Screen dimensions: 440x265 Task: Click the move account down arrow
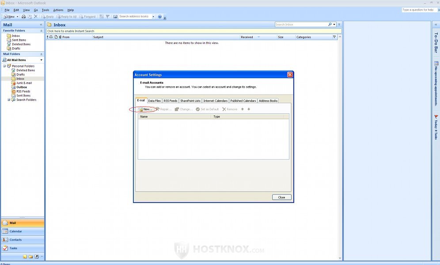(x=249, y=109)
